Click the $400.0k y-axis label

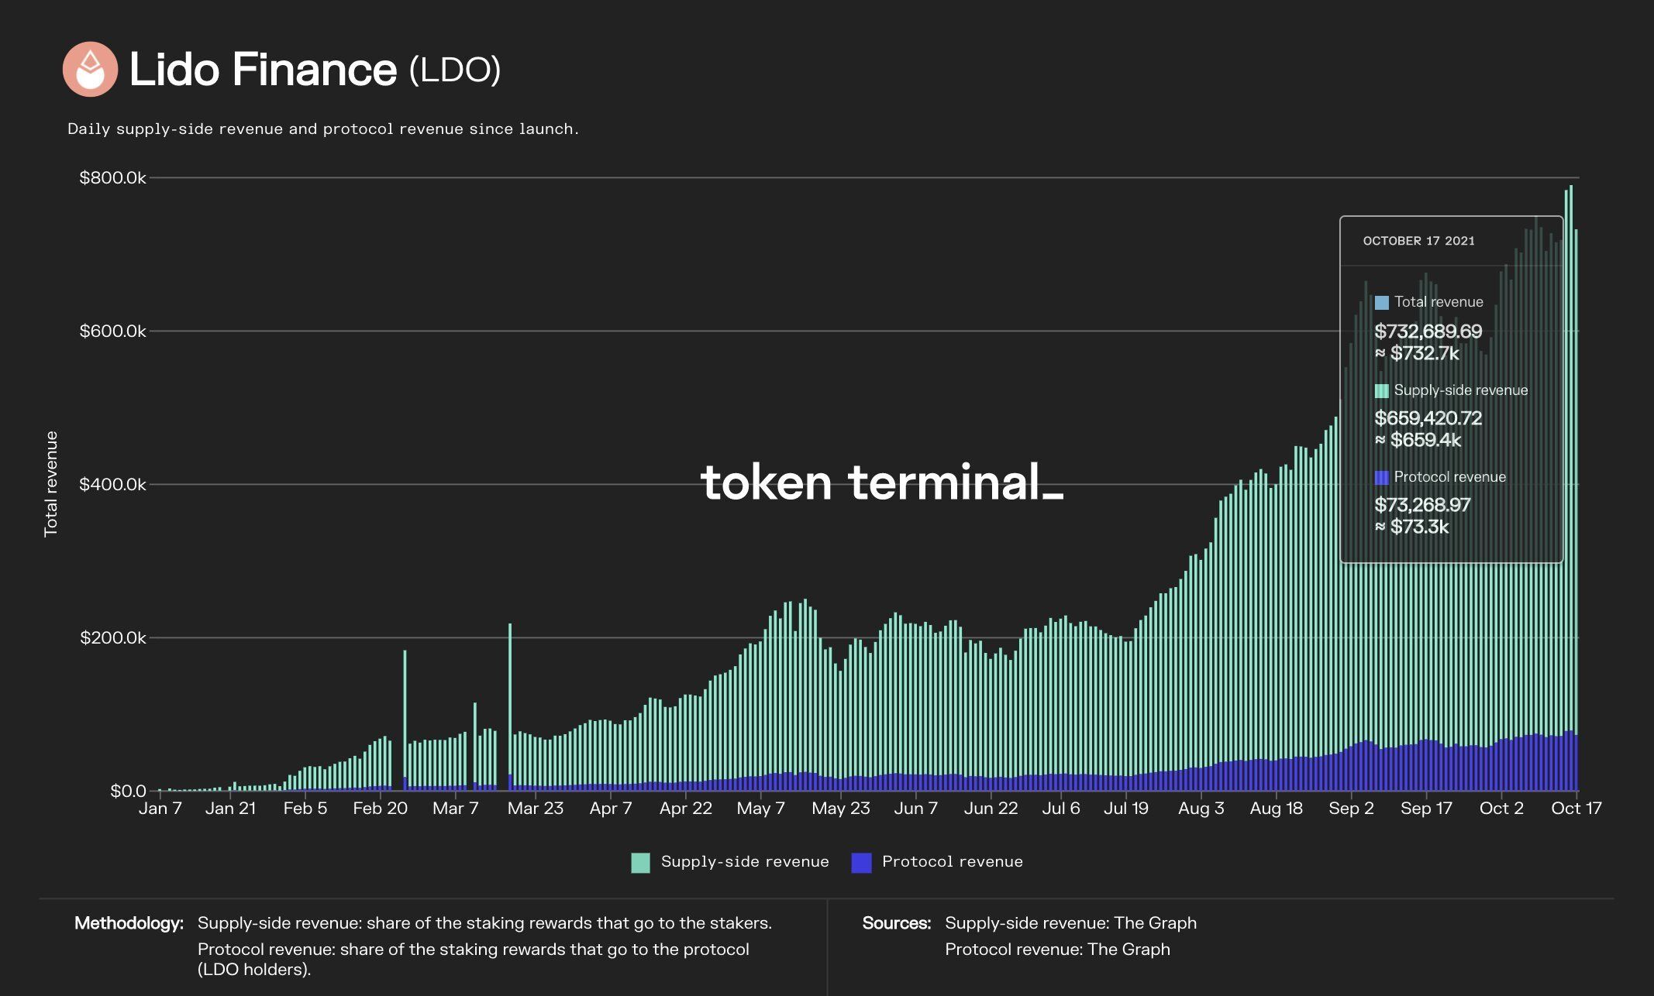112,485
